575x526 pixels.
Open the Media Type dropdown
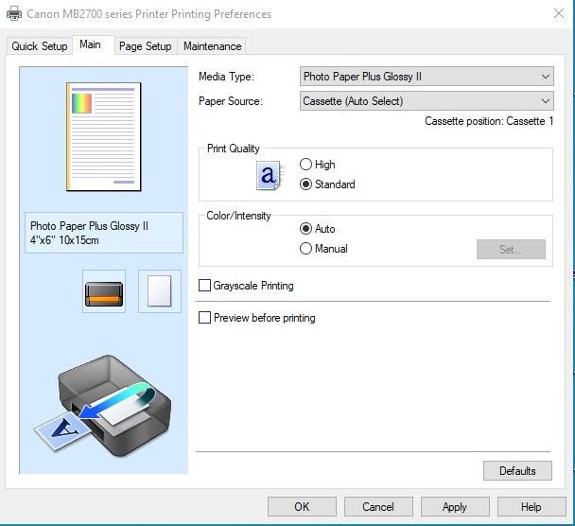[x=427, y=77]
